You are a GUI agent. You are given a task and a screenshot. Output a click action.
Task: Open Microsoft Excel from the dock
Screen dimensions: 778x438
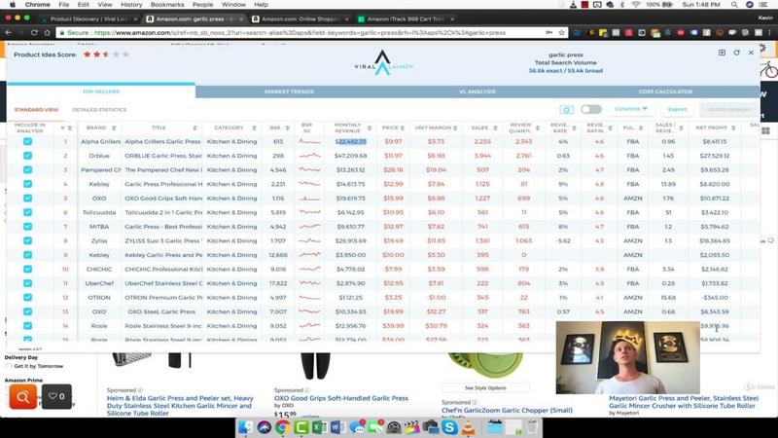tap(319, 427)
